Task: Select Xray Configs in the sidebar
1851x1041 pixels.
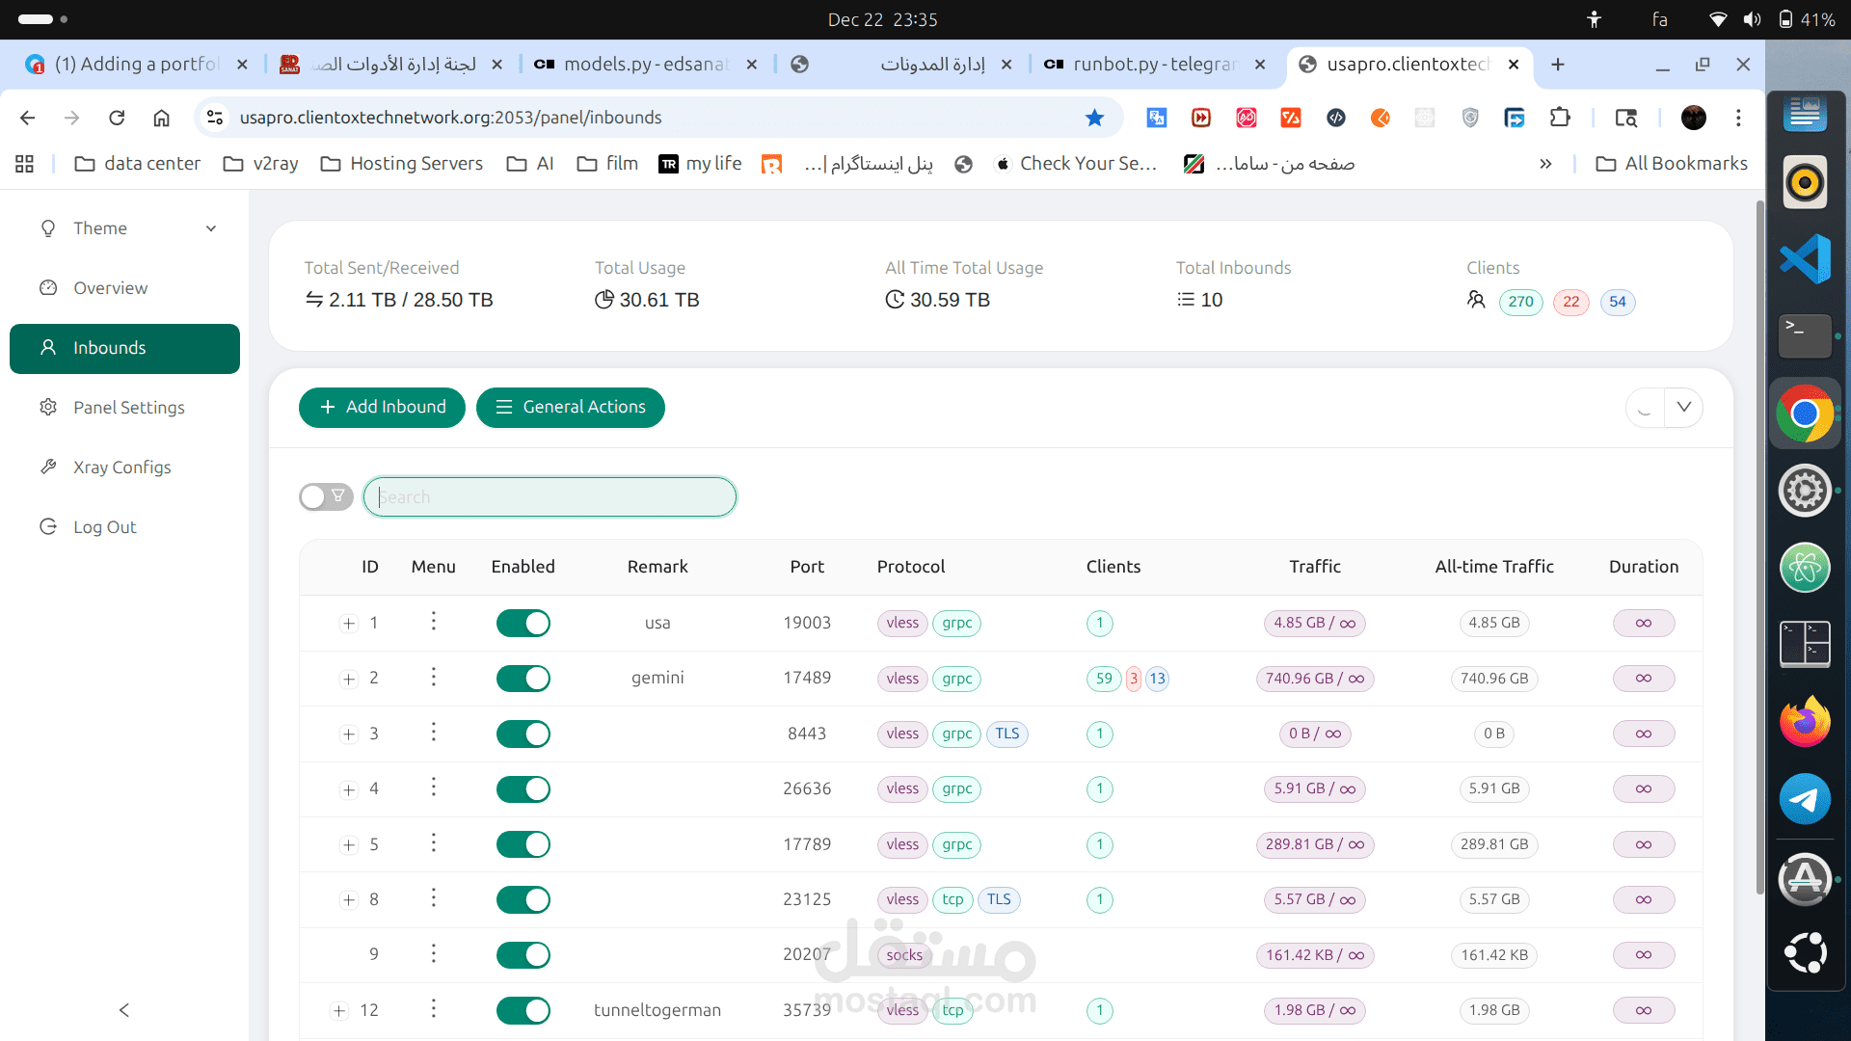Action: pos(121,467)
